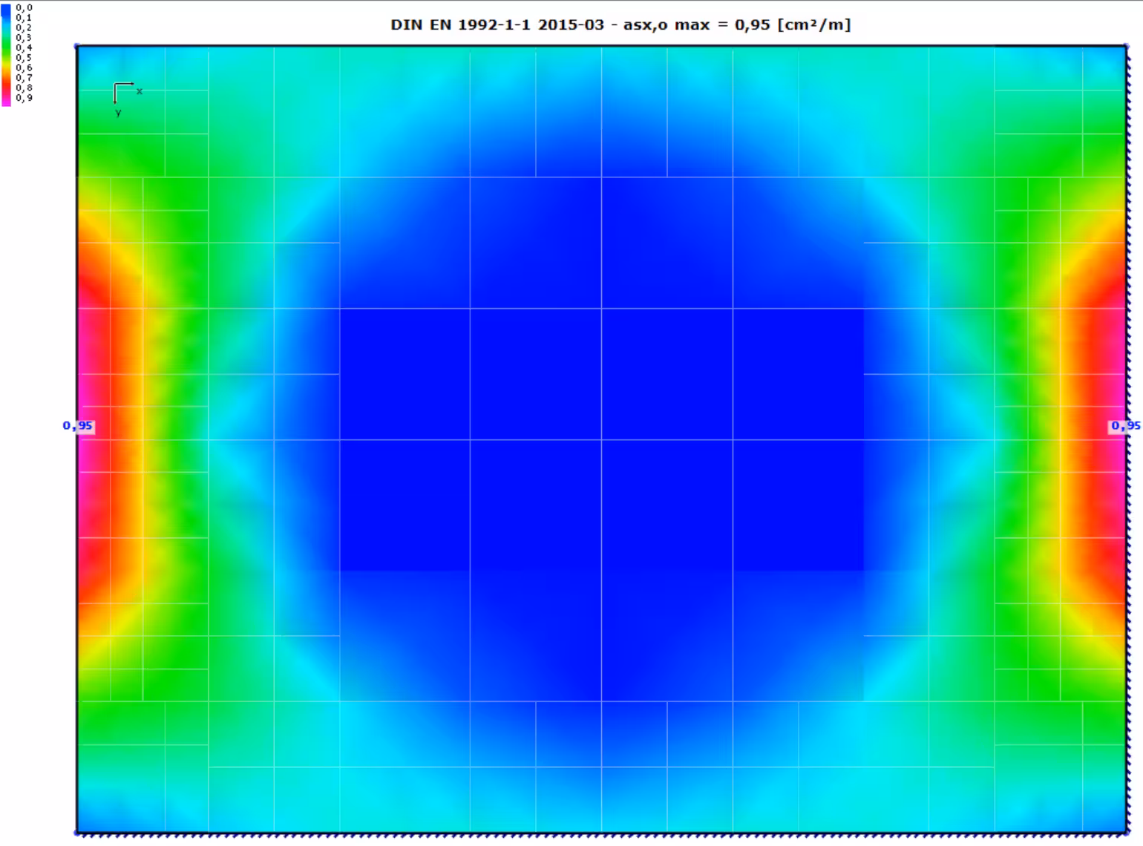Click the top-right corner node of the slab
The width and height of the screenshot is (1143, 846).
click(x=1127, y=46)
